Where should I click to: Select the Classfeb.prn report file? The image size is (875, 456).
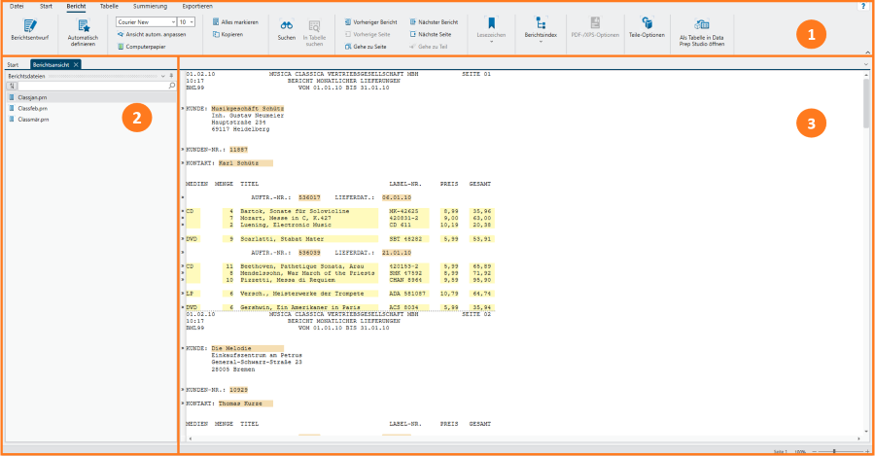[32, 108]
